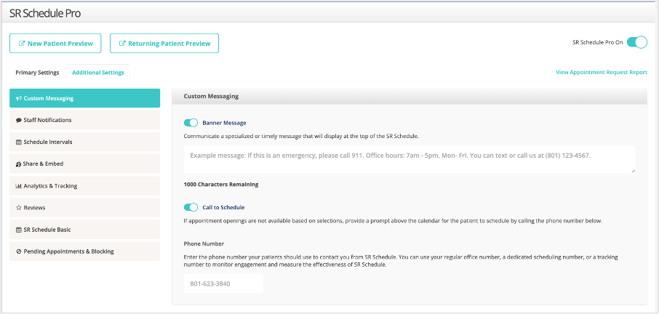This screenshot has width=659, height=314.
Task: Click the bar chart icon for Analytics & Tracking
Action: pyautogui.click(x=19, y=186)
